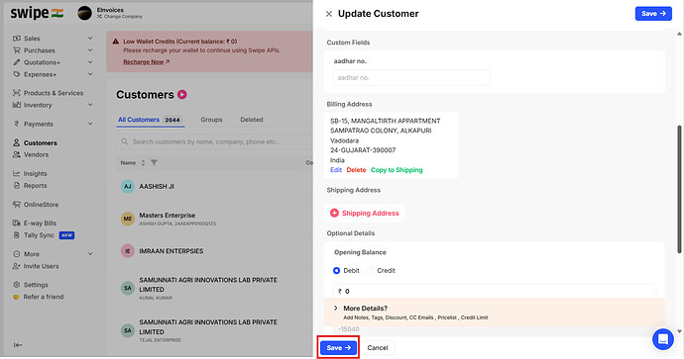This screenshot has width=684, height=359.
Task: Click Copy to Shipping link
Action: pos(397,170)
